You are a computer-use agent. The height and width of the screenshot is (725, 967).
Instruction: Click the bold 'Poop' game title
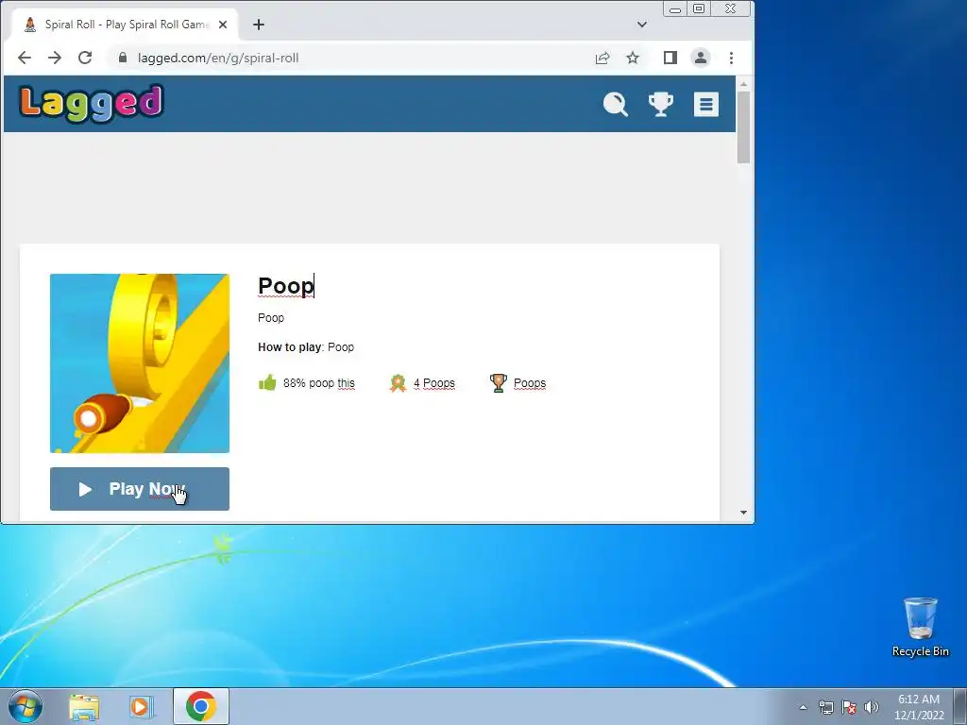286,286
